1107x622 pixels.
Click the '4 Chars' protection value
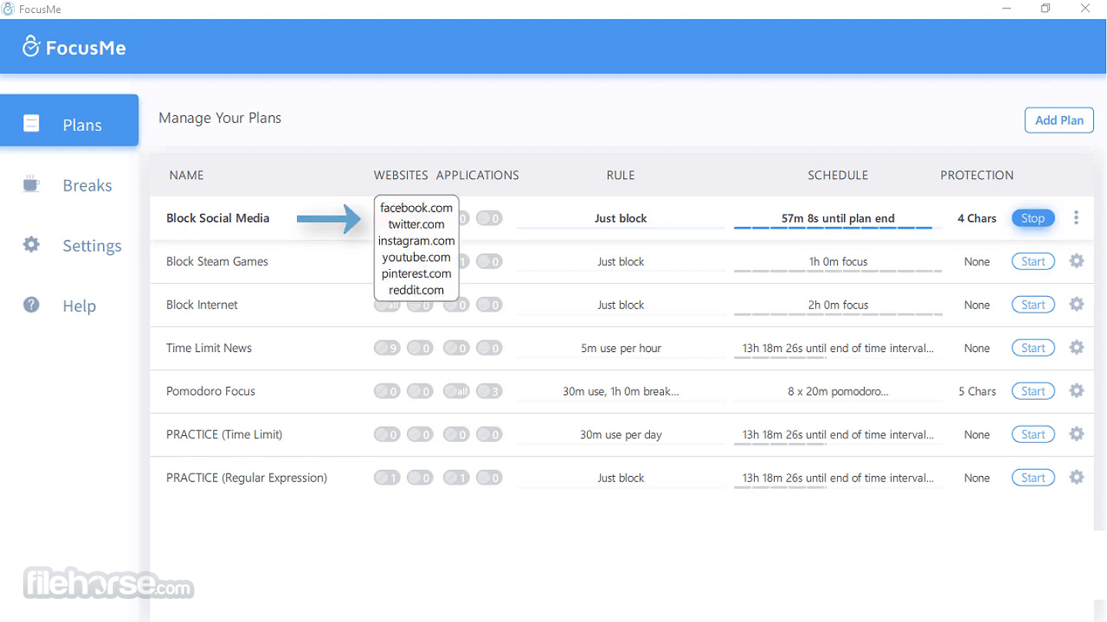pyautogui.click(x=977, y=218)
